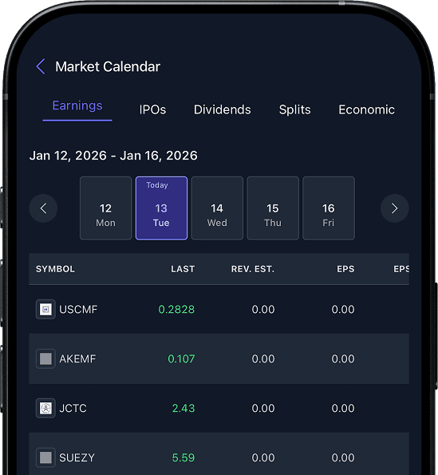This screenshot has height=475, width=438.
Task: Select Monday the 12th date card
Action: [105, 208]
